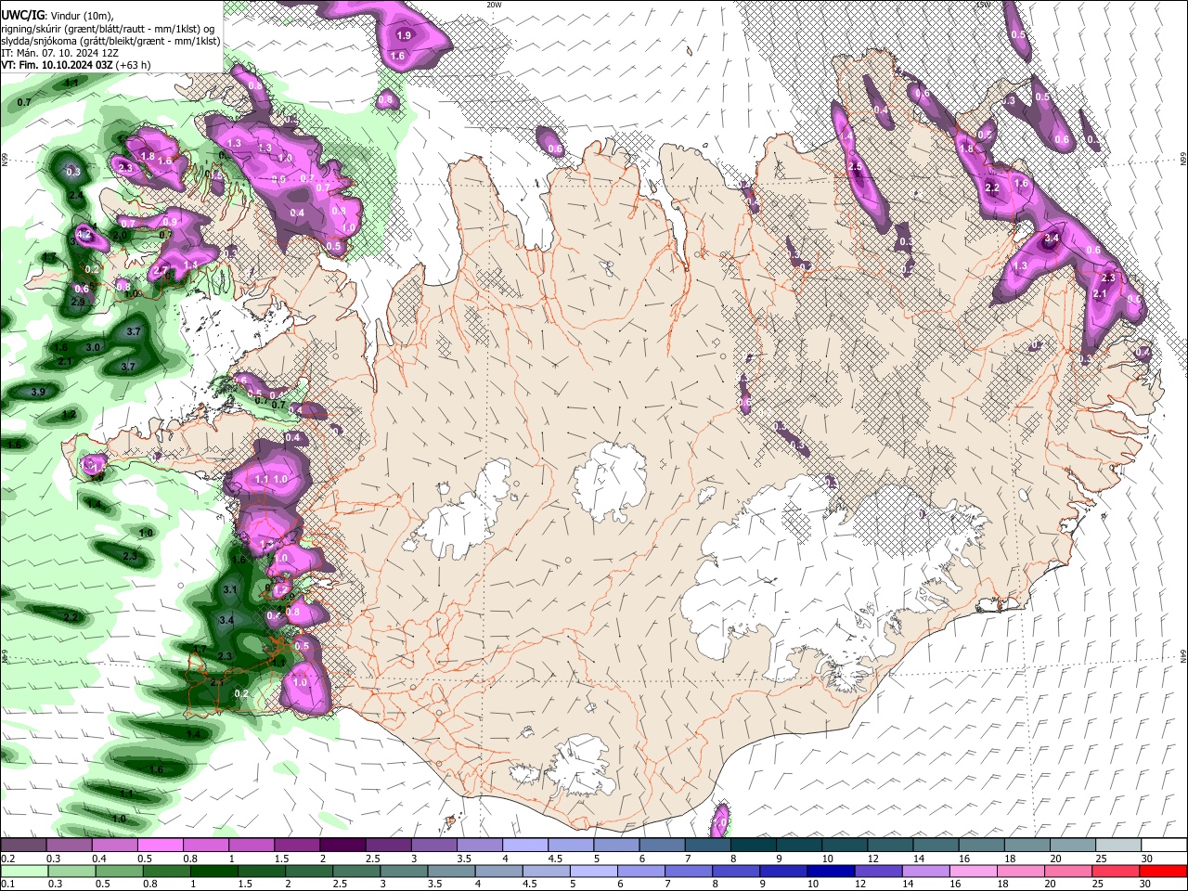The width and height of the screenshot is (1188, 891).
Task: Click the 30 label on the upper colour scale
Action: [x=1147, y=859]
